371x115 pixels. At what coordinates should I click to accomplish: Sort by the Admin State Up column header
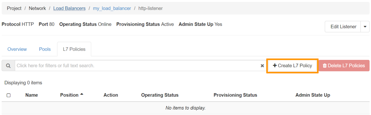tap(313, 95)
